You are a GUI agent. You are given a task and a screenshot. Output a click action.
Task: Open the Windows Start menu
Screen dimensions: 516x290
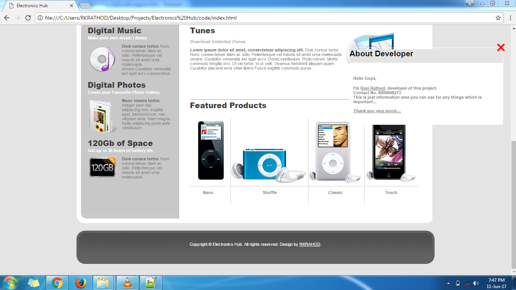(10, 283)
